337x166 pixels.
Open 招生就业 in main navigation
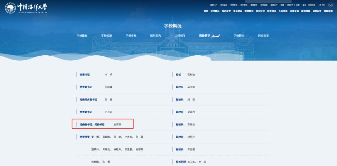pyautogui.click(x=272, y=11)
